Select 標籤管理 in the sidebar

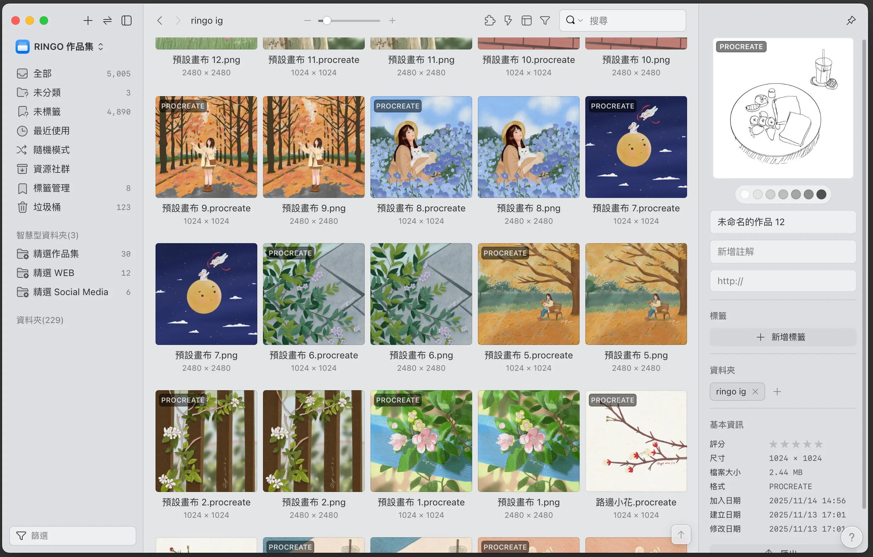click(x=52, y=188)
